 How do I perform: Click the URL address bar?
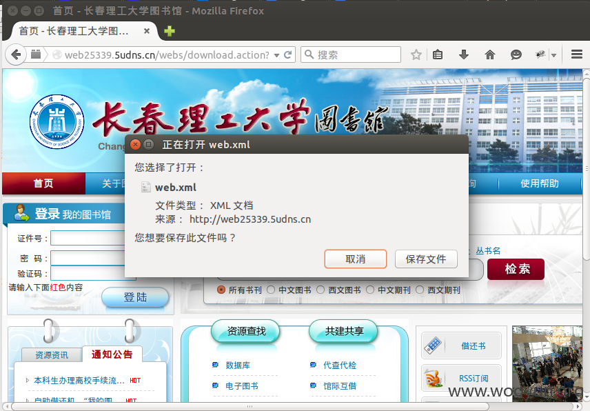(167, 55)
